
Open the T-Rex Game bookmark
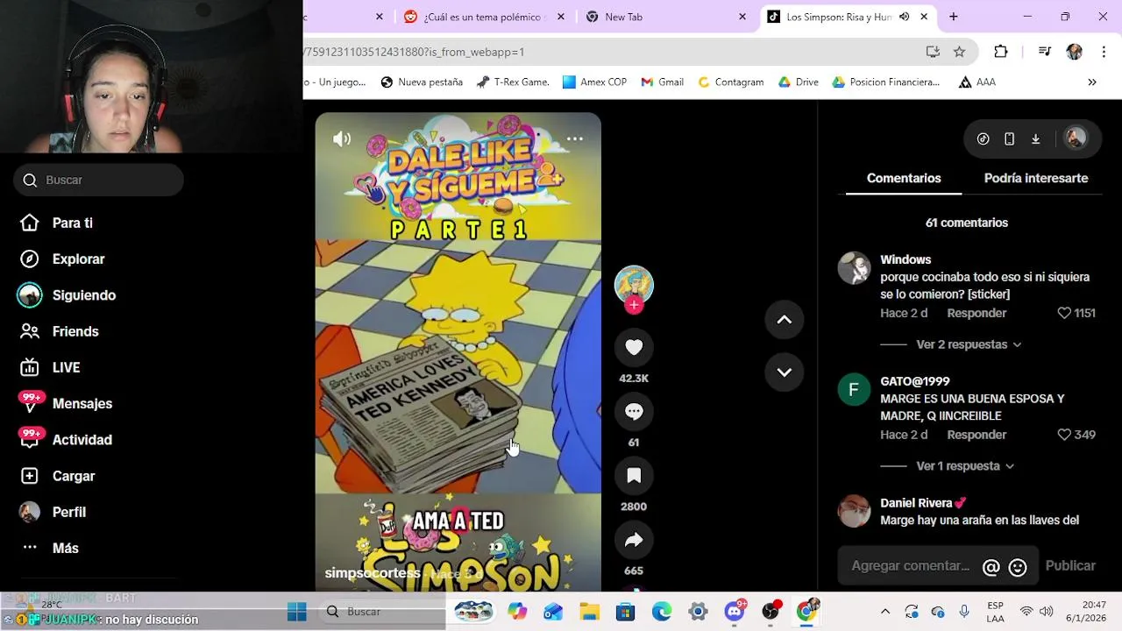pyautogui.click(x=513, y=82)
